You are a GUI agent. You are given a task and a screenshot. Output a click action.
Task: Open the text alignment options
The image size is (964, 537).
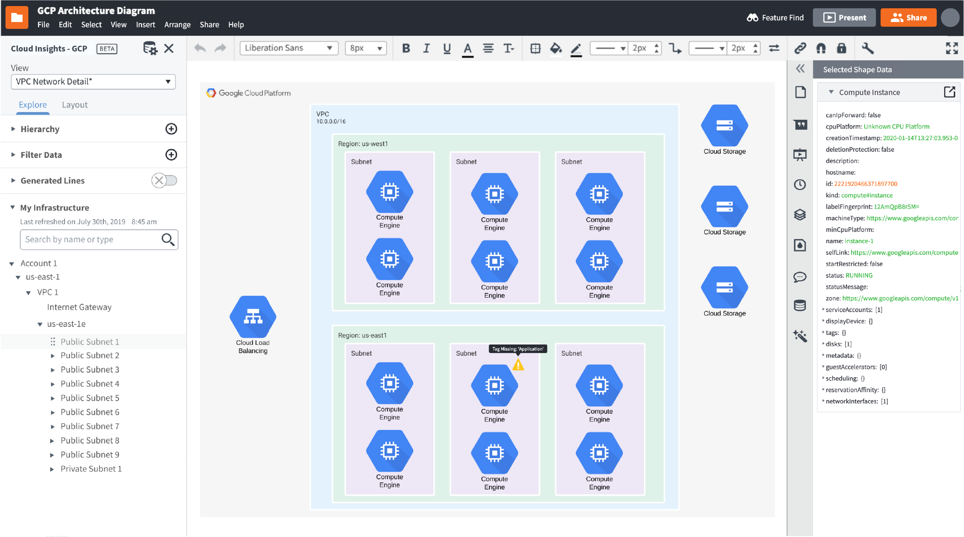click(488, 48)
